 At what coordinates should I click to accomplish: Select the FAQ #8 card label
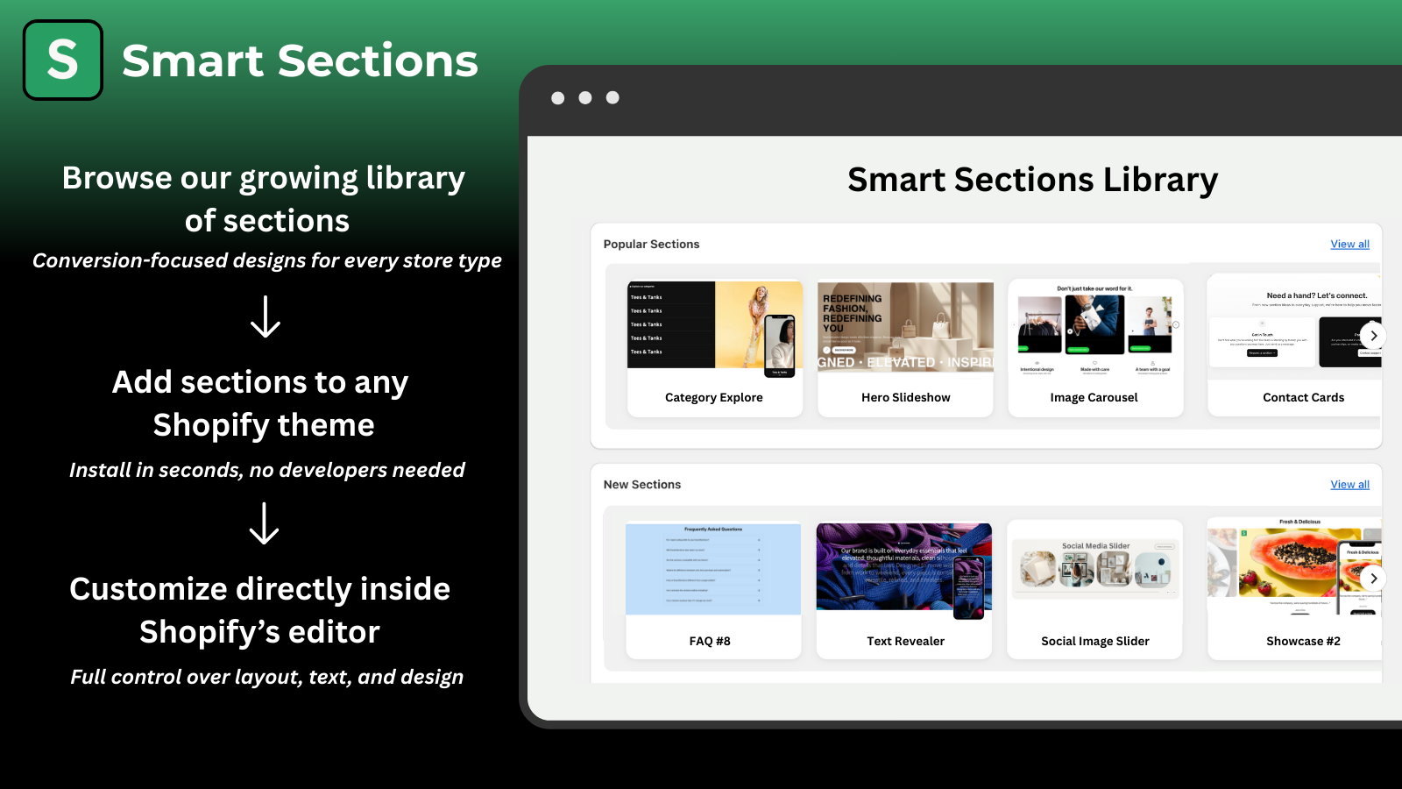pos(710,641)
